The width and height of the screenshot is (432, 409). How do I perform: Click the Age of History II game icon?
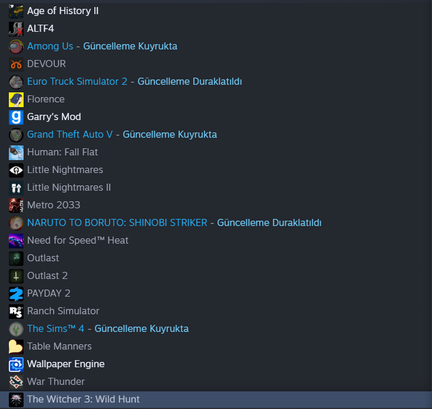click(16, 11)
